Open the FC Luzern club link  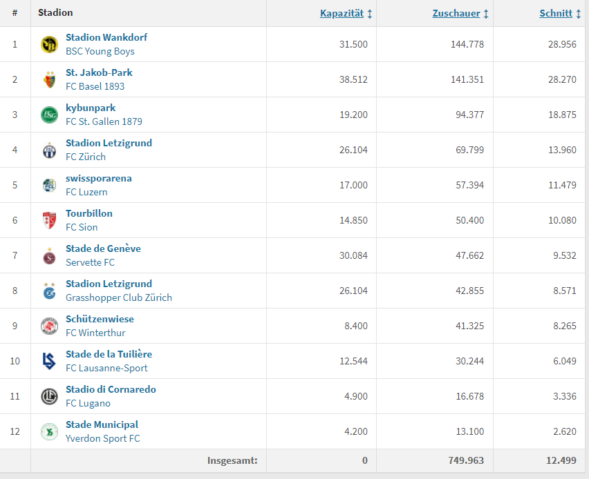86,193
